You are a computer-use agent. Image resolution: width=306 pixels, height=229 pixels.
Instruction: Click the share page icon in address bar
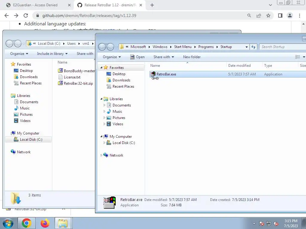(x=259, y=16)
